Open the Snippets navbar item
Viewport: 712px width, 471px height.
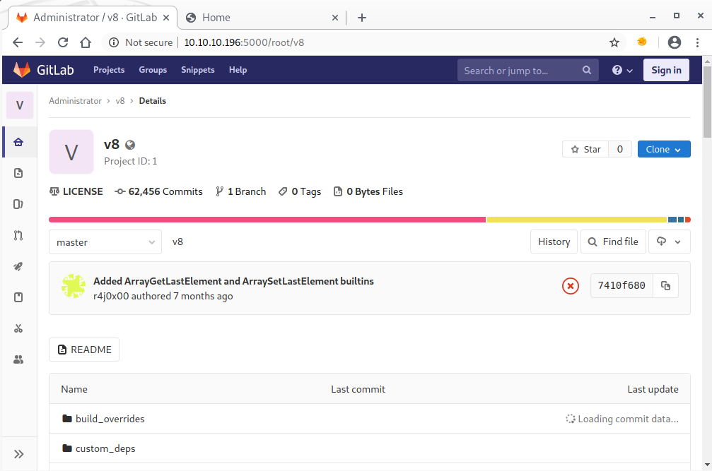pyautogui.click(x=198, y=70)
